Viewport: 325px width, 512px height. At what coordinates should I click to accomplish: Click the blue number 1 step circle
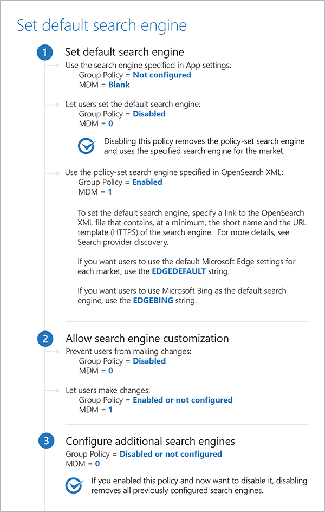[46, 53]
